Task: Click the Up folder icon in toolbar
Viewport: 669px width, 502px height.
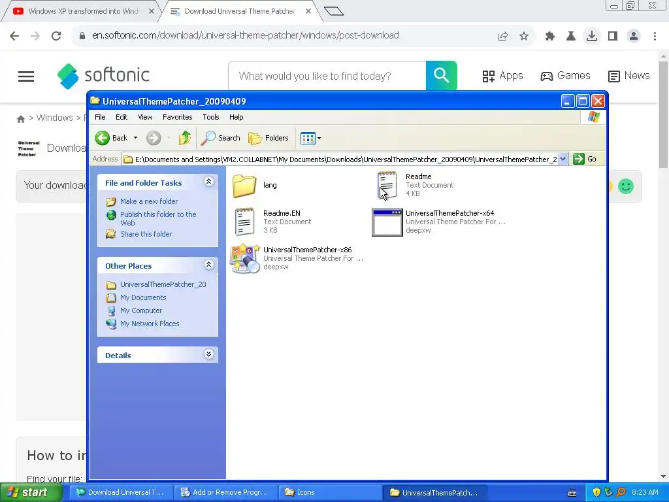Action: (x=185, y=138)
